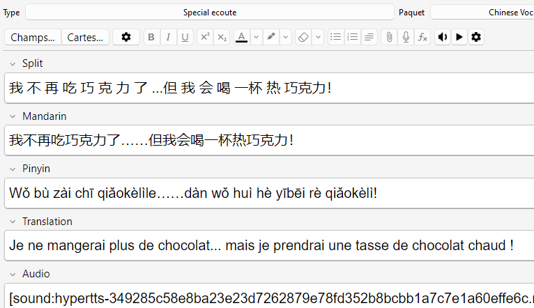Open the equations fx menu
The height and width of the screenshot is (308, 534).
[422, 38]
